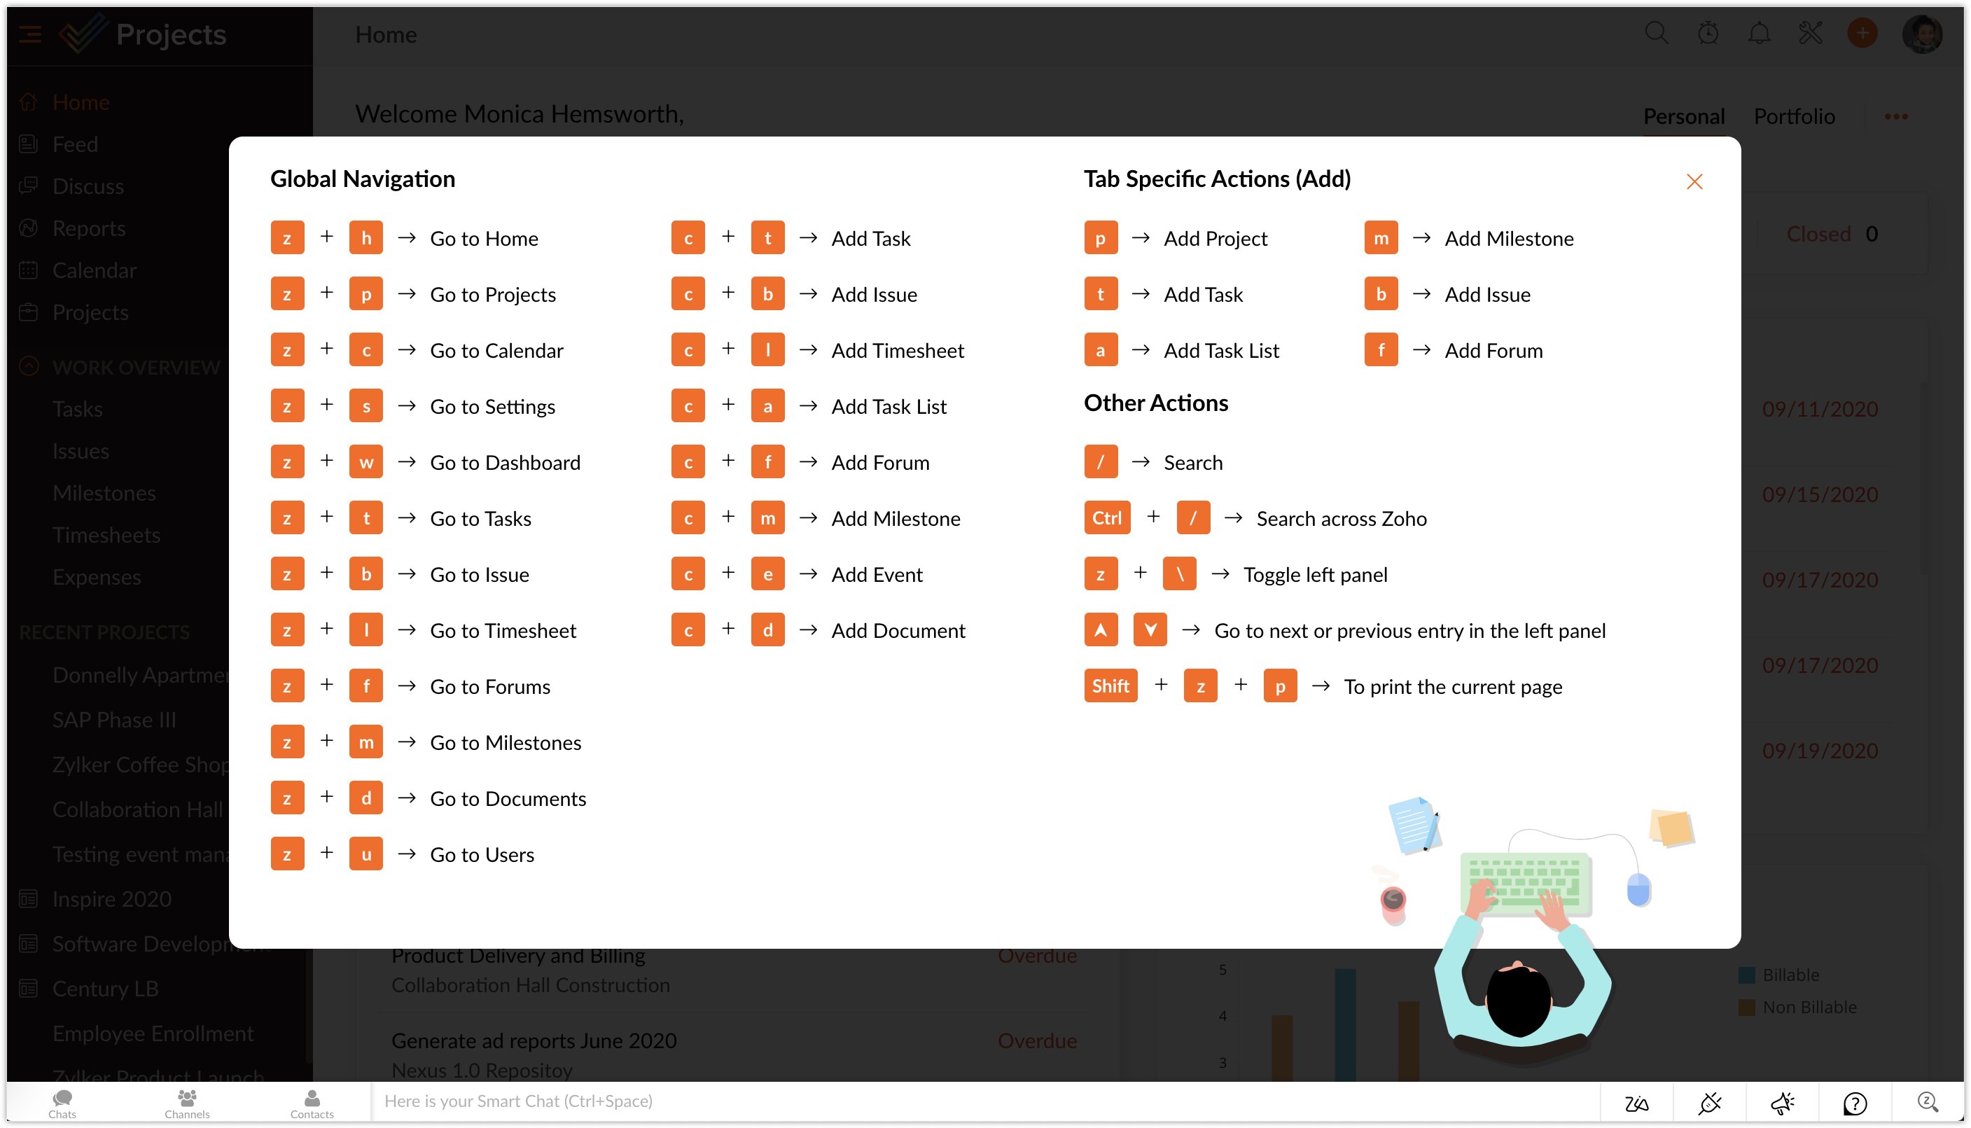Image resolution: width=1971 pixels, height=1128 pixels.
Task: Open Feed in the left sidebar
Action: (x=74, y=144)
